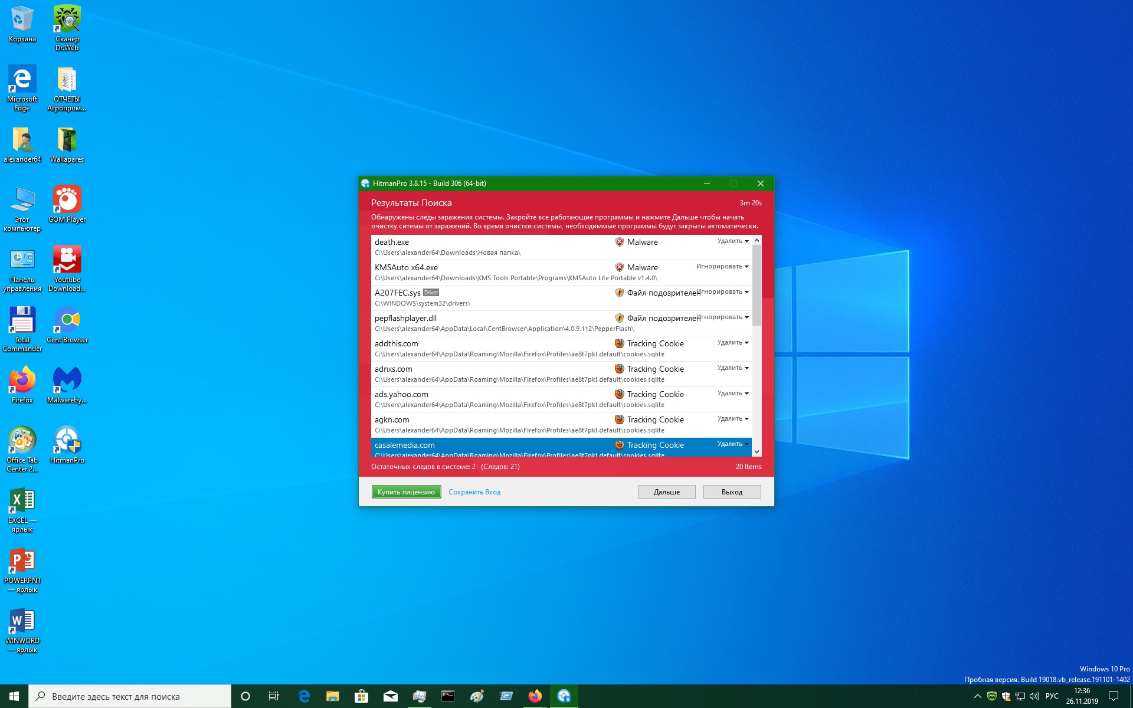Click the green Купить лицензию button
The width and height of the screenshot is (1133, 708).
(406, 492)
